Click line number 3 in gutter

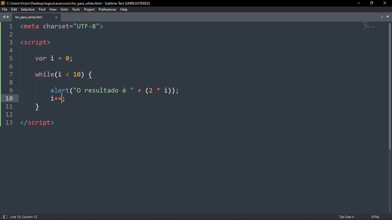click(x=11, y=42)
